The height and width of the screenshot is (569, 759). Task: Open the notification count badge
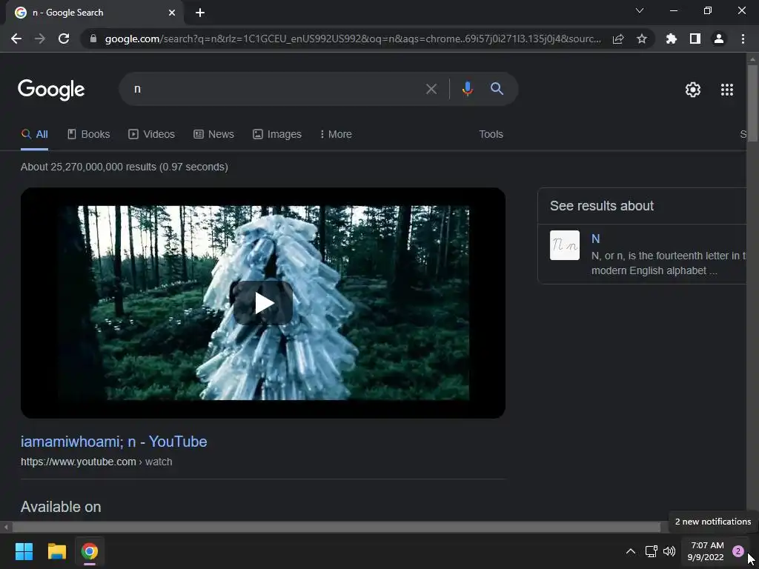pos(738,551)
